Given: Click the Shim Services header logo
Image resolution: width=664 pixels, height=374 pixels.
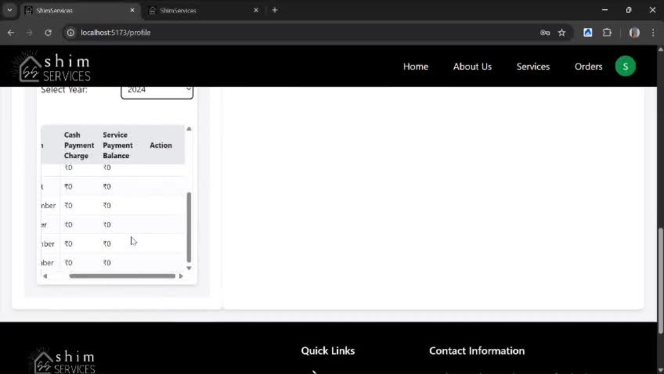Looking at the screenshot, I should click(x=55, y=67).
